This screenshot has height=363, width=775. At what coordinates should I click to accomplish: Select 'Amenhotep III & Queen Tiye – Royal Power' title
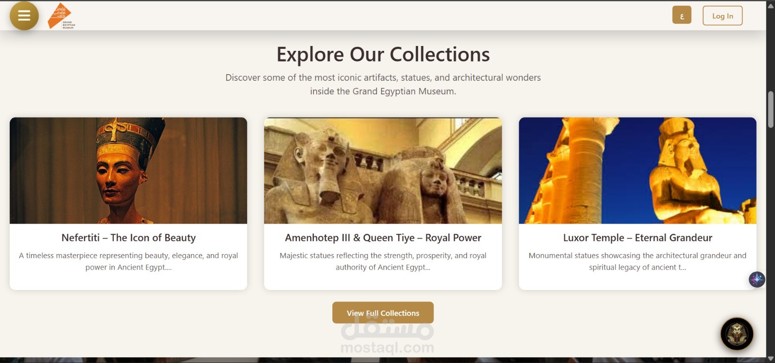click(383, 238)
